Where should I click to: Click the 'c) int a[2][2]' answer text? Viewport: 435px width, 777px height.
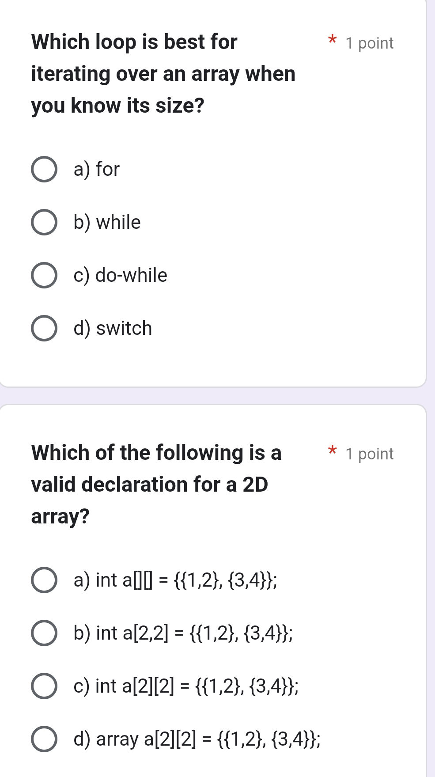(x=186, y=686)
